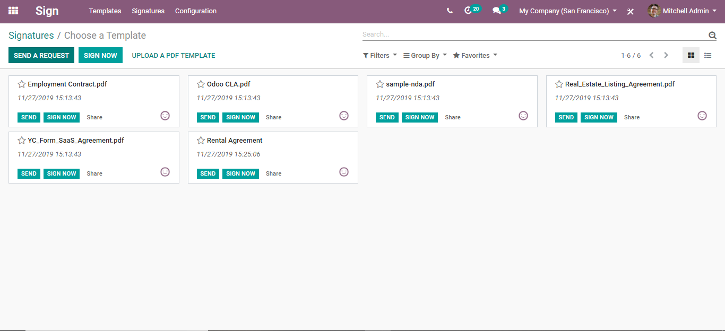
Task: Open the Templates menu
Action: pyautogui.click(x=105, y=11)
